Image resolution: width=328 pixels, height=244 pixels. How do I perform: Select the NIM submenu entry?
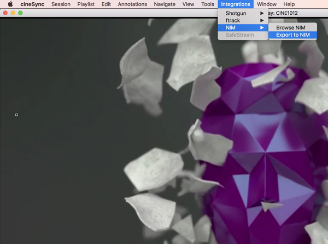[x=243, y=27]
